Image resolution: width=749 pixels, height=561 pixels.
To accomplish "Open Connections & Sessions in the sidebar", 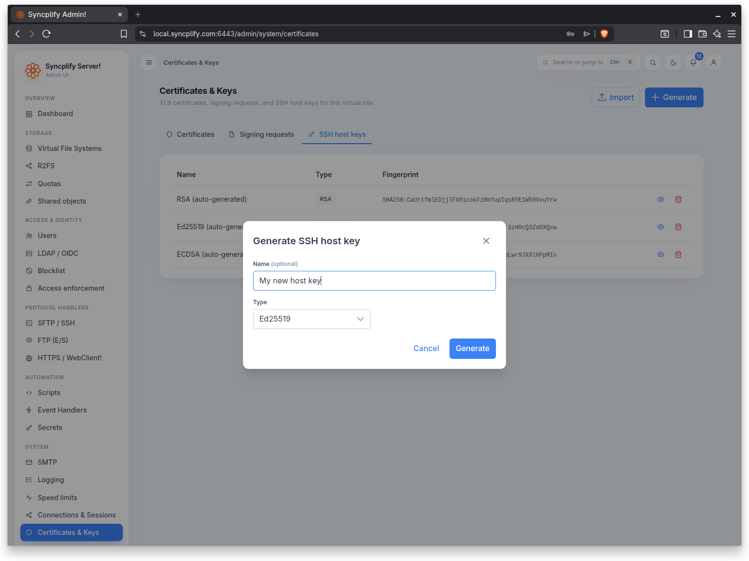I will (72, 515).
